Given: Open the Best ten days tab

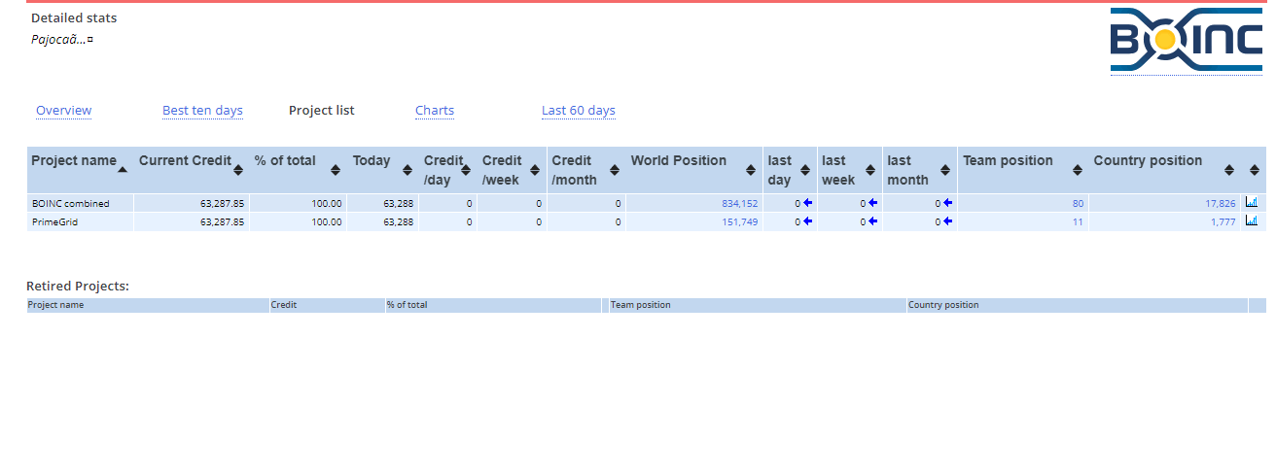Looking at the screenshot, I should coord(202,111).
